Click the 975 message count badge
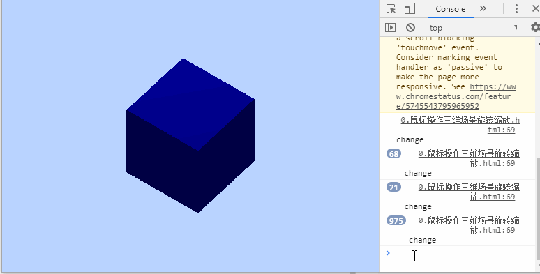Screen dimensions: 540x274 click(396, 220)
